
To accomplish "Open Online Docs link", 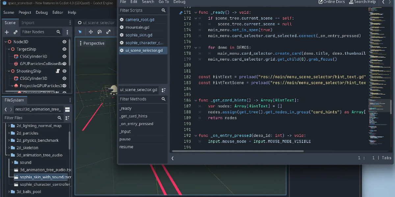I will point(332,2).
